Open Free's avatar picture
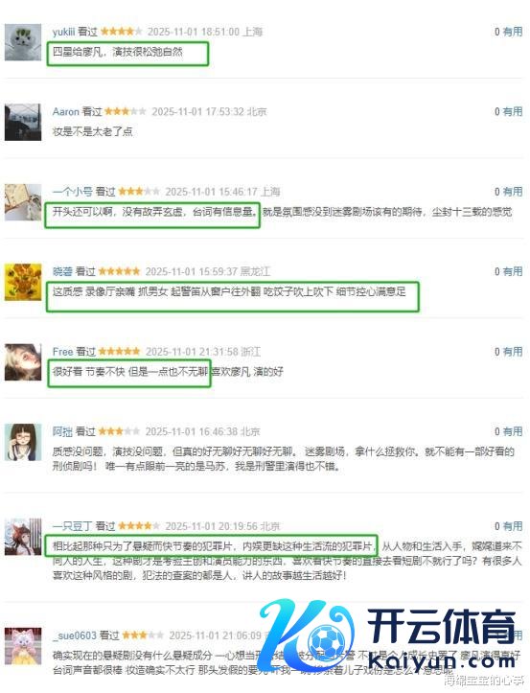This screenshot has height=693, width=530. (23, 362)
